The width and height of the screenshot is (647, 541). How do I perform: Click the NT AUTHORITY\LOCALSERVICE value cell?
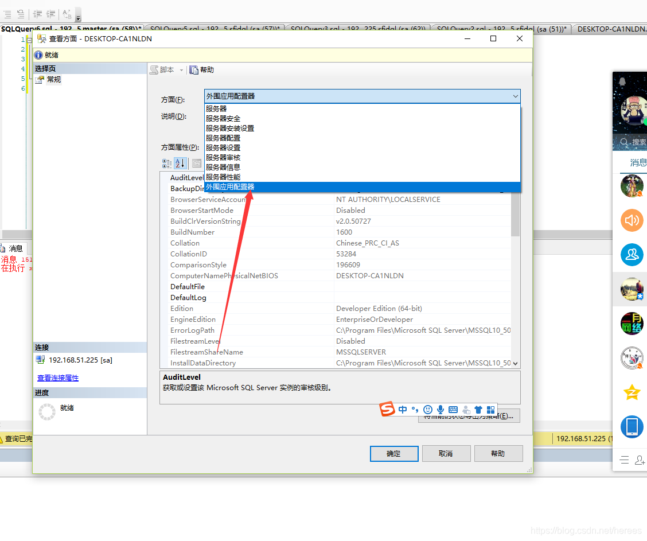click(423, 199)
